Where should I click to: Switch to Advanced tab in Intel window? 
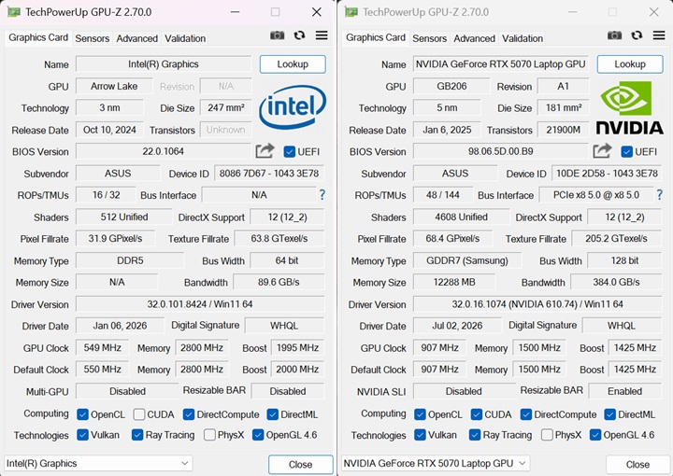click(136, 38)
